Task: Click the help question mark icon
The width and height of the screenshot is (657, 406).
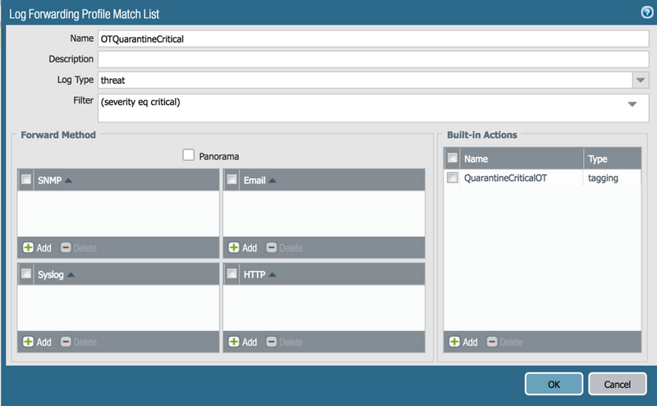Action: coord(646,12)
